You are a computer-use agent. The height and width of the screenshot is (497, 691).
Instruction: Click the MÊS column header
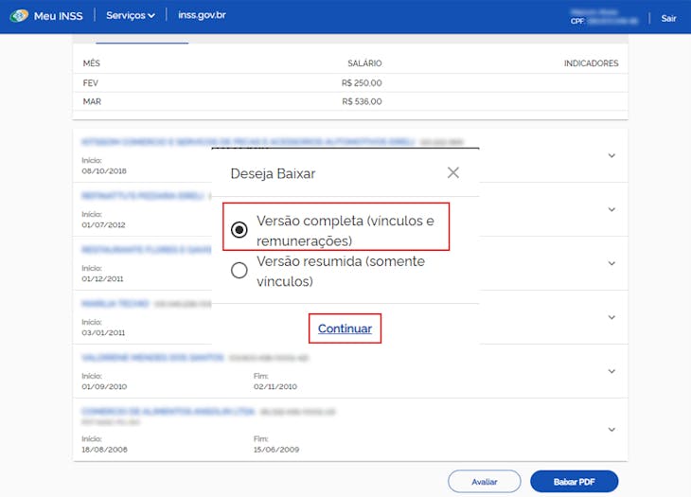(x=91, y=63)
